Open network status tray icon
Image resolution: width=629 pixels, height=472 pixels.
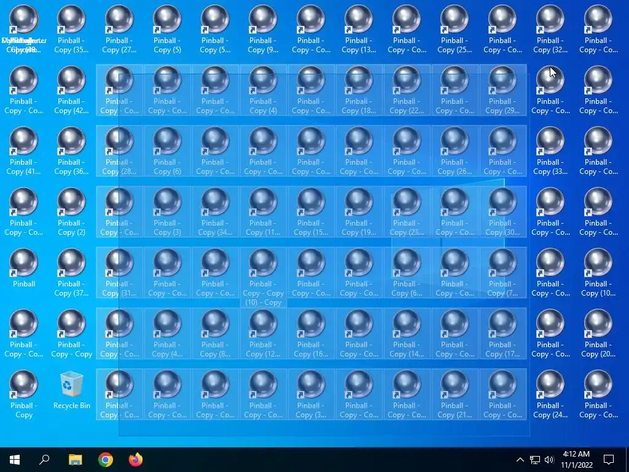point(535,460)
